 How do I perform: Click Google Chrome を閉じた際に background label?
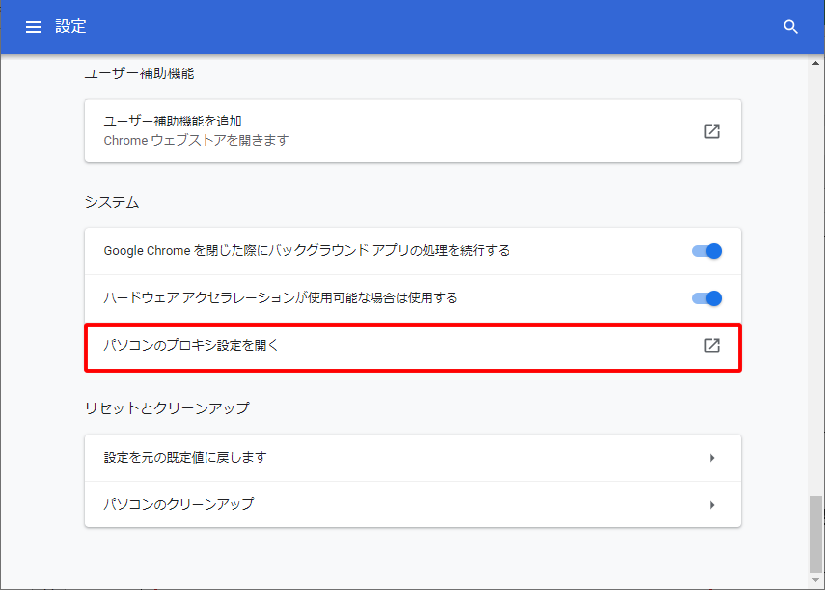(x=307, y=250)
